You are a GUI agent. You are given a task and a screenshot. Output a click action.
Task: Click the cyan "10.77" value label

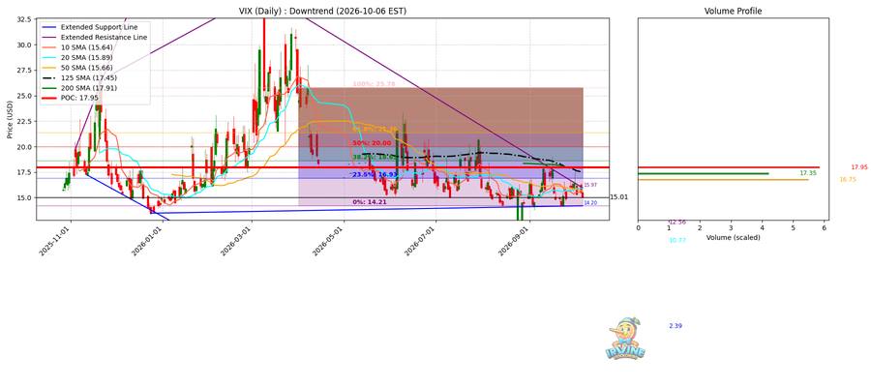click(677, 240)
